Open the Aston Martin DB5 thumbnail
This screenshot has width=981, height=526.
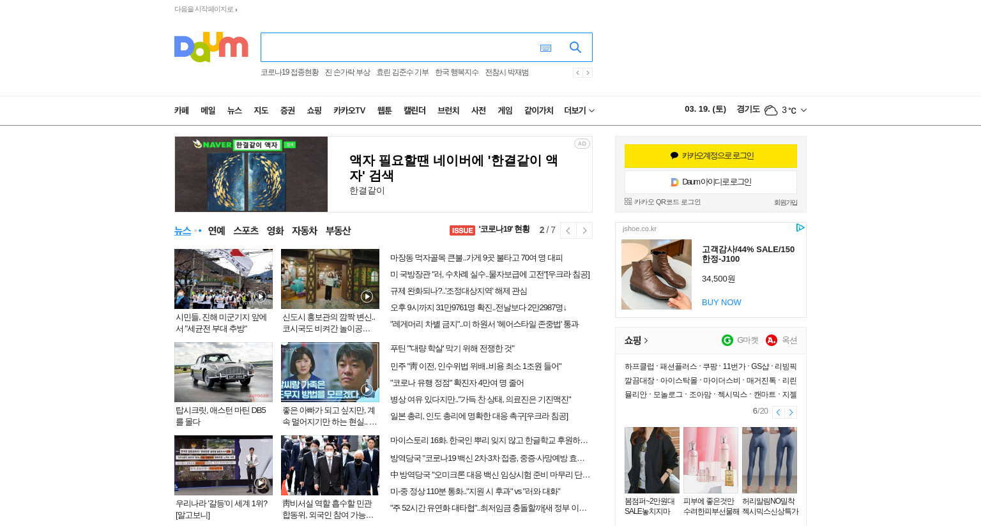click(x=224, y=372)
